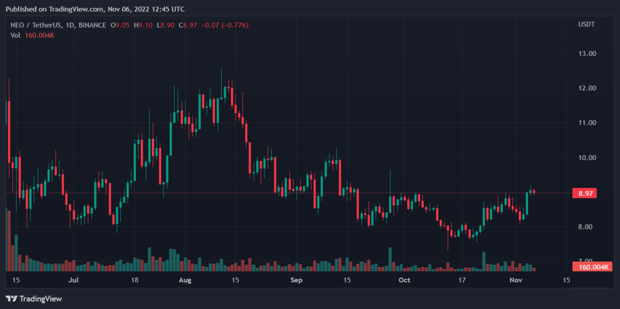Select the 12.00 price axis label
Screen dimensions: 620x309
[x=587, y=88]
